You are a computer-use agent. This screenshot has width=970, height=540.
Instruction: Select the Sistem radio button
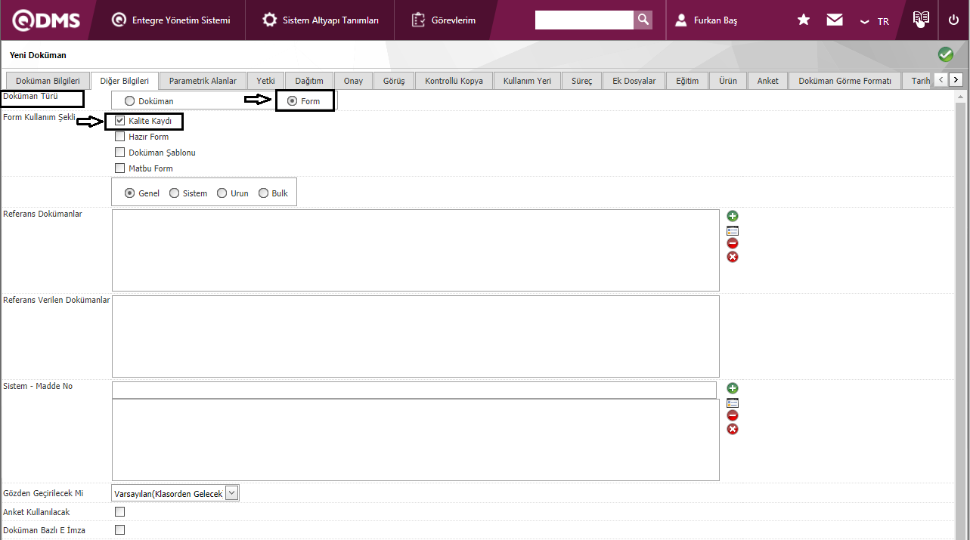click(175, 193)
